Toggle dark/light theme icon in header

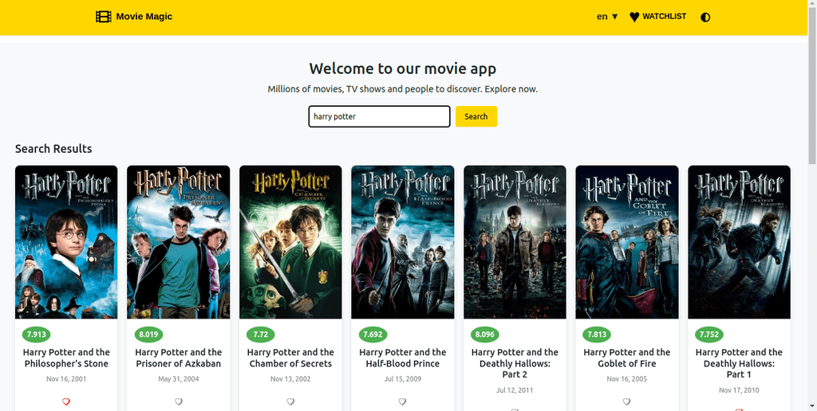tap(705, 18)
